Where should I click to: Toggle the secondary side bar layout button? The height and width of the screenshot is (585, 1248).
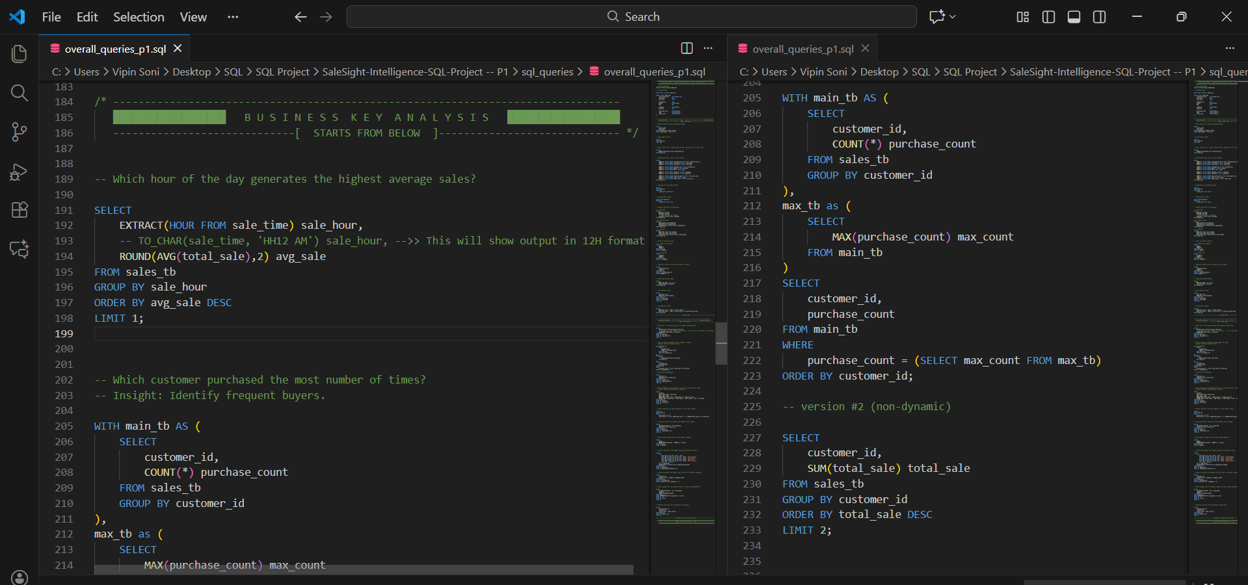tap(1099, 17)
